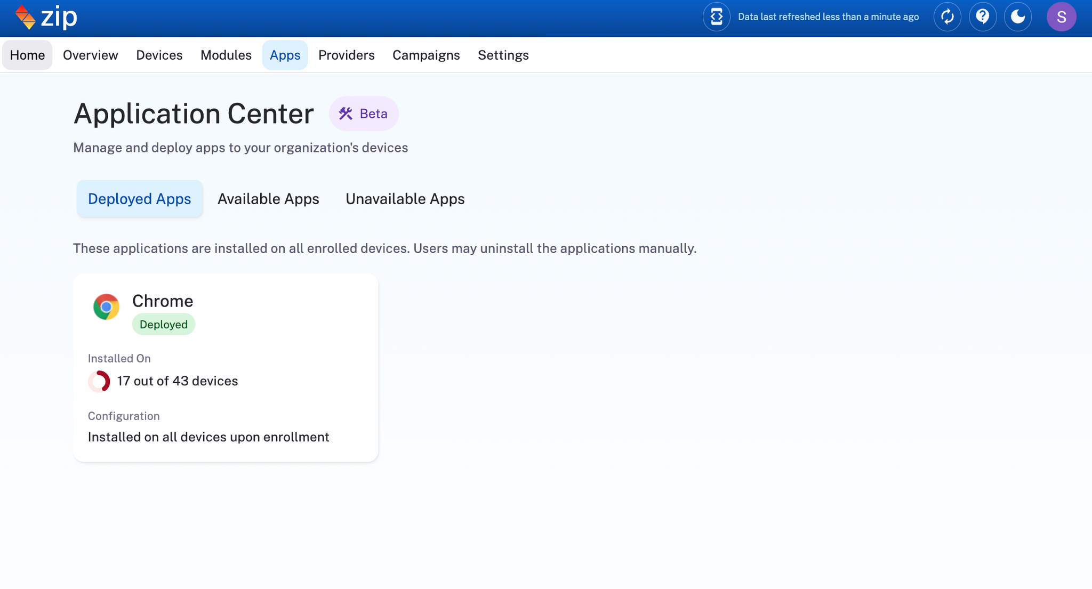Image resolution: width=1092 pixels, height=589 pixels.
Task: Click the installed devices donut chart
Action: point(99,381)
